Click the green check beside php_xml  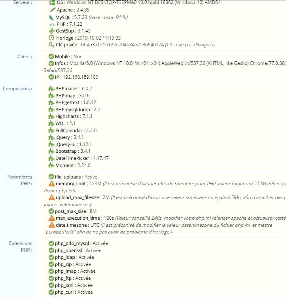click(51, 285)
